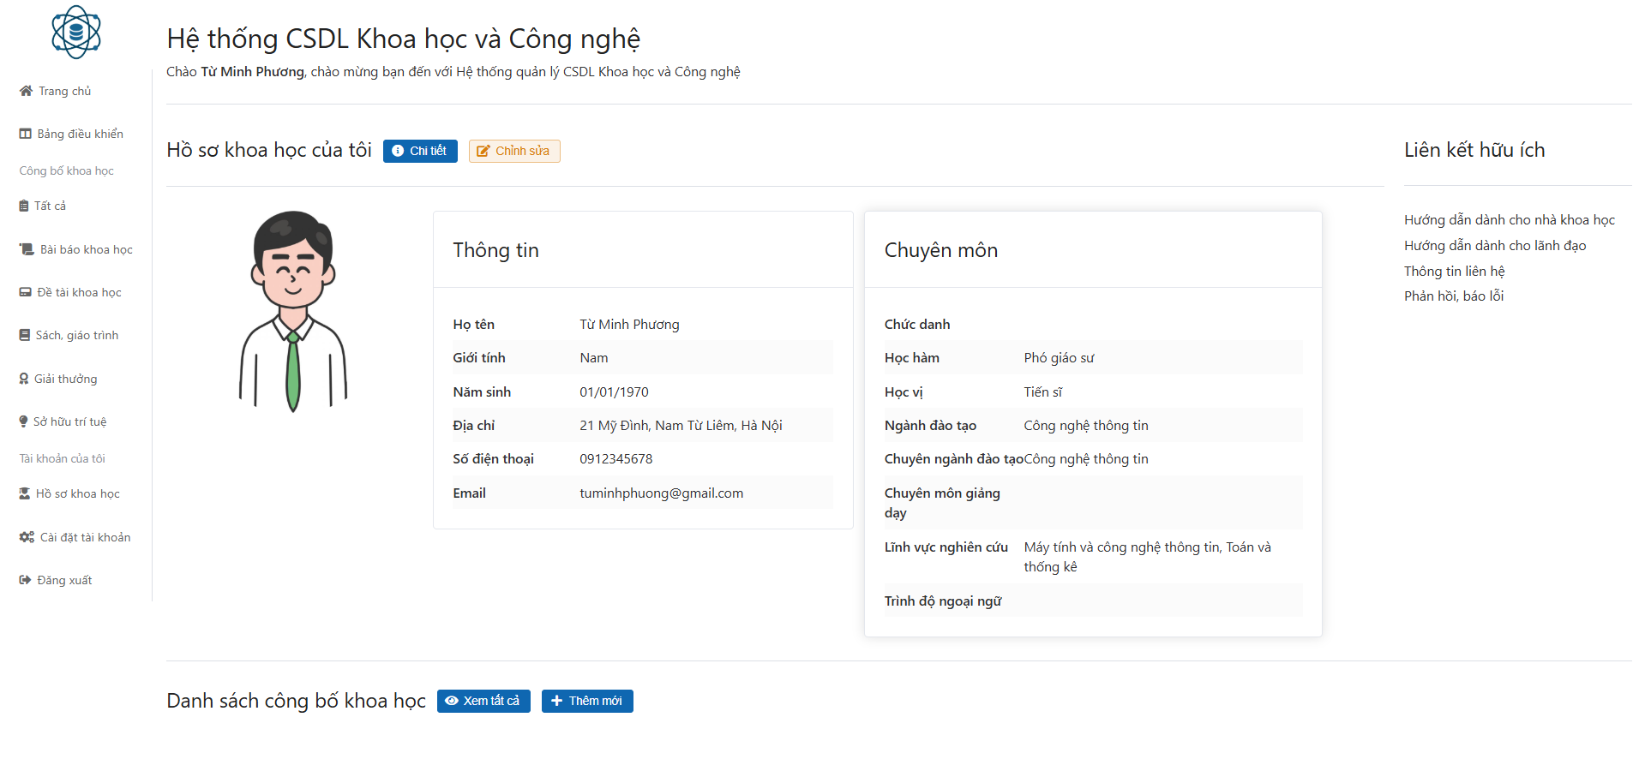Click the gears icon for Cài đặt tài khoản

click(27, 537)
